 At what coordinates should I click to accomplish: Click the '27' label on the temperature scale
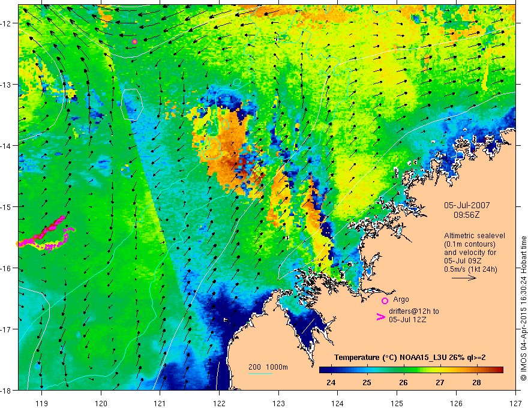440,382
